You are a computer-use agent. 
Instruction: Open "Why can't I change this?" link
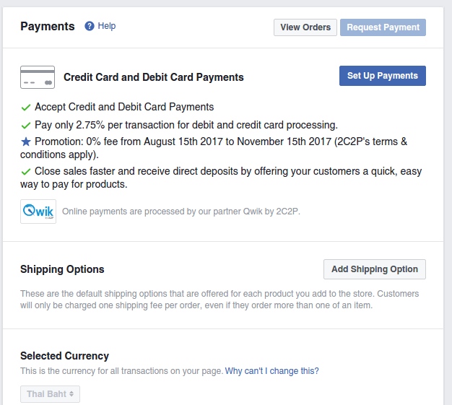(271, 370)
